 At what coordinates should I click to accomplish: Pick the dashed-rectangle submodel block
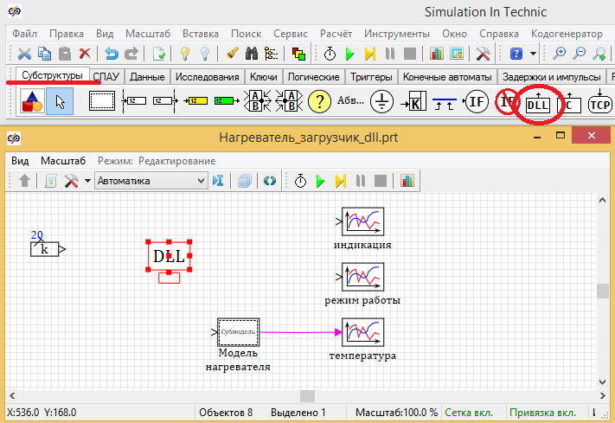click(x=102, y=101)
